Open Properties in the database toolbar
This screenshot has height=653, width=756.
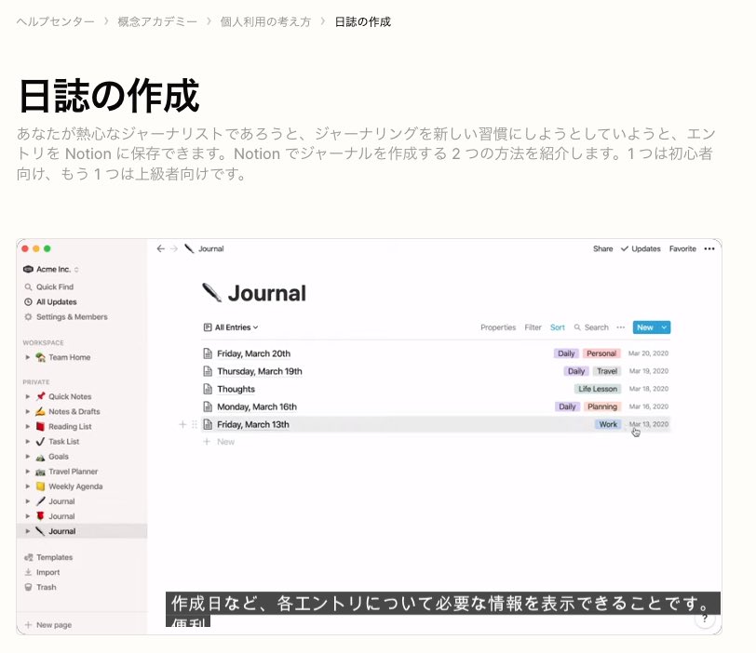pos(498,327)
